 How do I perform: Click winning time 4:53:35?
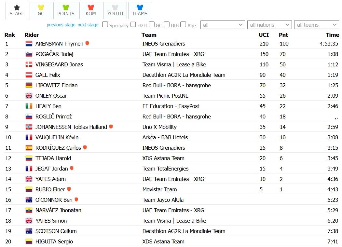coord(329,44)
